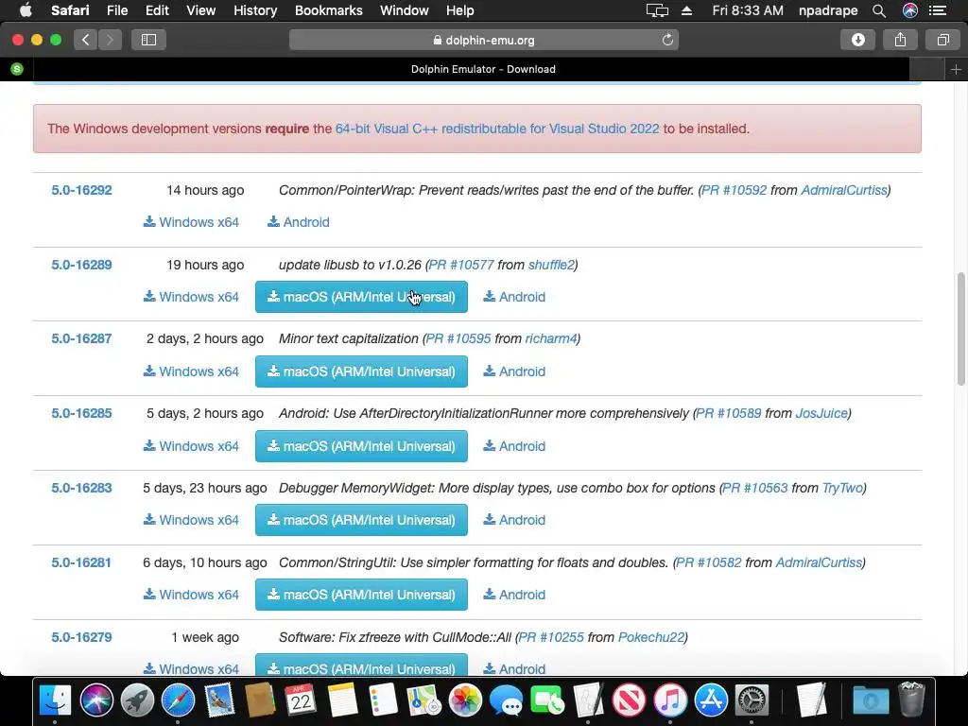968x726 pixels.
Task: Open the Downloads folder in the Dock
Action: (x=871, y=700)
